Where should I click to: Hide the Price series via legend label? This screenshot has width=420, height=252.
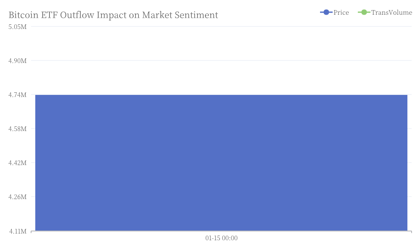click(341, 13)
